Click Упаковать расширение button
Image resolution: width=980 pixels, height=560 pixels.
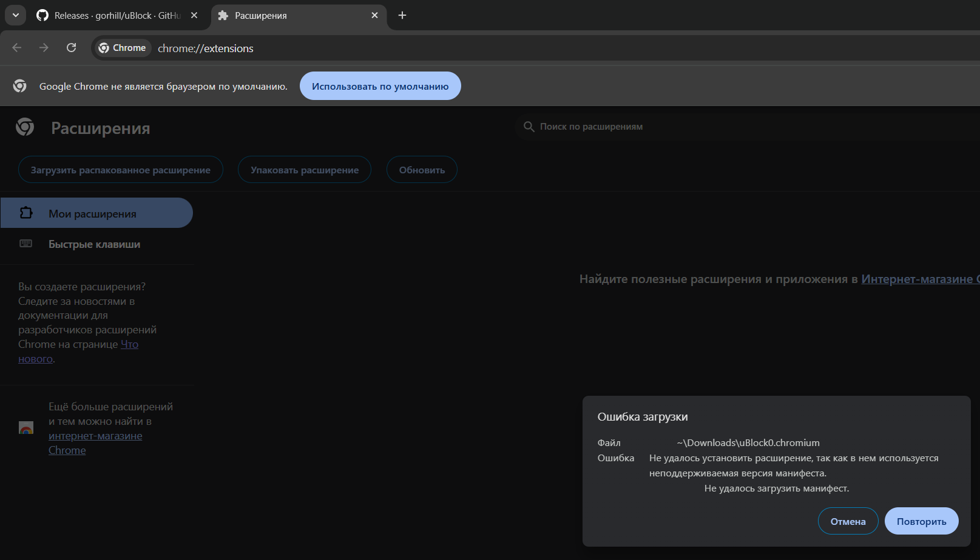pyautogui.click(x=305, y=170)
